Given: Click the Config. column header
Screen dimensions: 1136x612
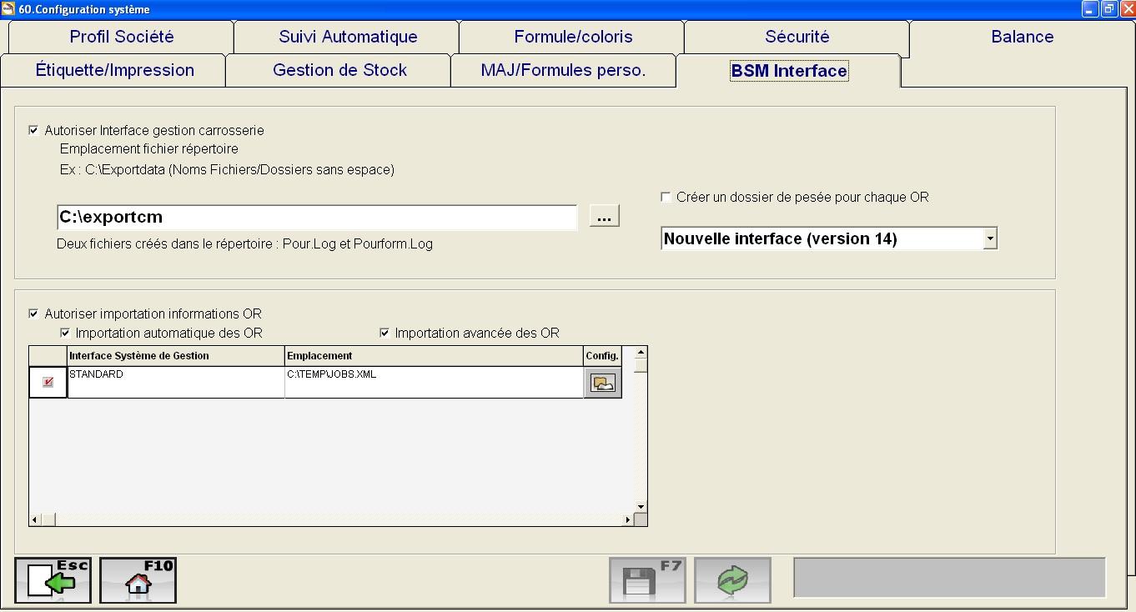Looking at the screenshot, I should [602, 356].
